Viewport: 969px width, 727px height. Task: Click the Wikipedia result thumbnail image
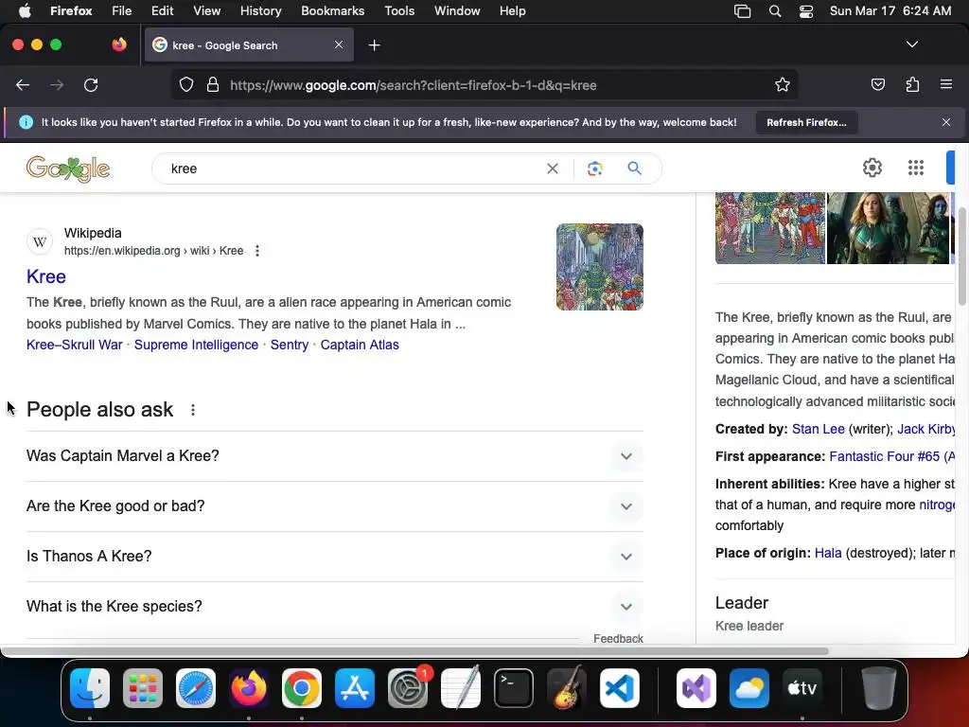coord(599,266)
